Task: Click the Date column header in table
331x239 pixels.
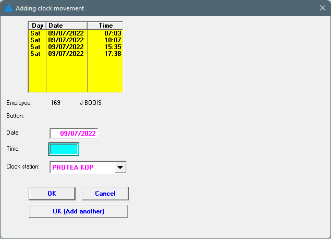Action: click(x=67, y=26)
